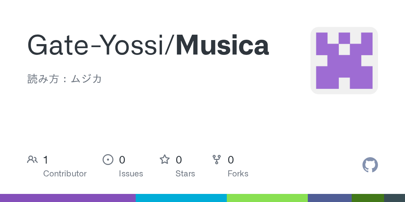The height and width of the screenshot is (202, 405).
Task: Click the GitHub Octocat logo
Action: [370, 165]
